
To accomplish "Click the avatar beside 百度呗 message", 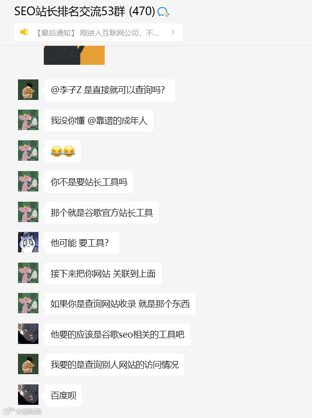I will (x=28, y=395).
